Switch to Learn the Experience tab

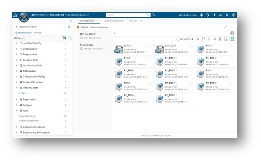(113, 21)
